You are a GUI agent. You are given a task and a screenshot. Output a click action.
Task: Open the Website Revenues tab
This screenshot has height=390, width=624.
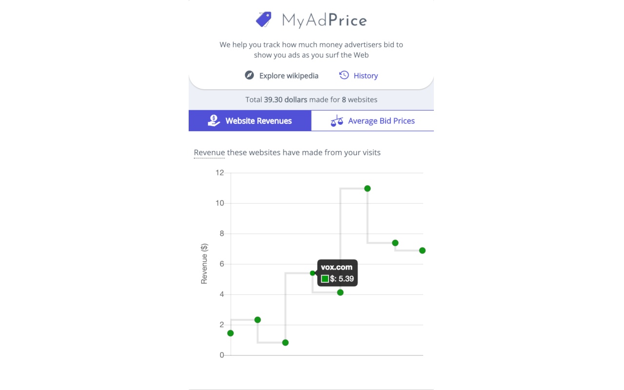pyautogui.click(x=250, y=121)
